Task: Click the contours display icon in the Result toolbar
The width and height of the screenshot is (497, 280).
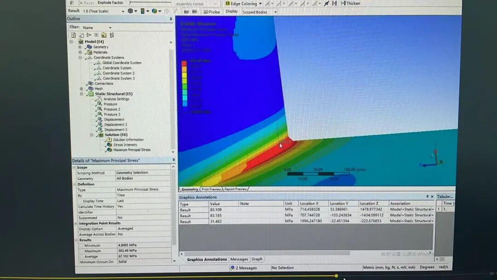Action: 143,11
